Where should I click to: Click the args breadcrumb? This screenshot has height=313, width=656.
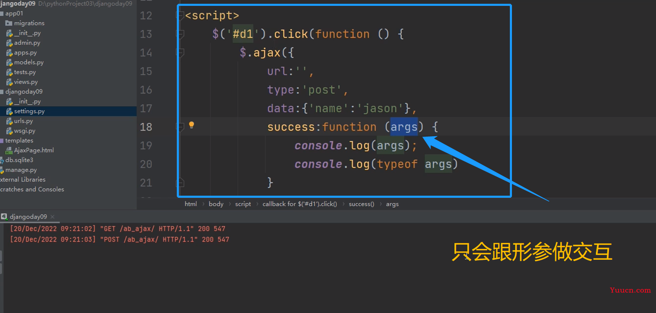point(392,204)
